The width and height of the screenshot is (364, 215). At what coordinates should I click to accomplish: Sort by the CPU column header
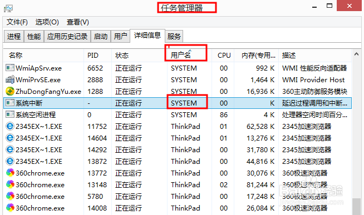point(223,56)
